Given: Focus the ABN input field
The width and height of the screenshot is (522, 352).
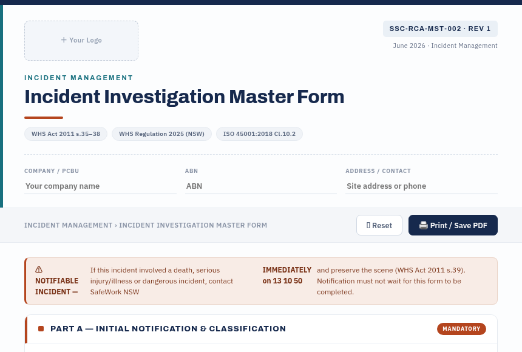Looking at the screenshot, I should coord(260,186).
